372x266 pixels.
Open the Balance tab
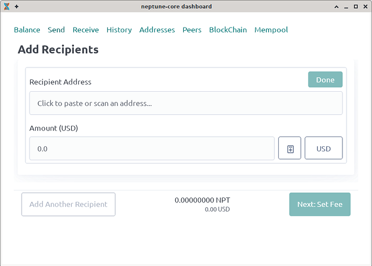click(x=27, y=30)
